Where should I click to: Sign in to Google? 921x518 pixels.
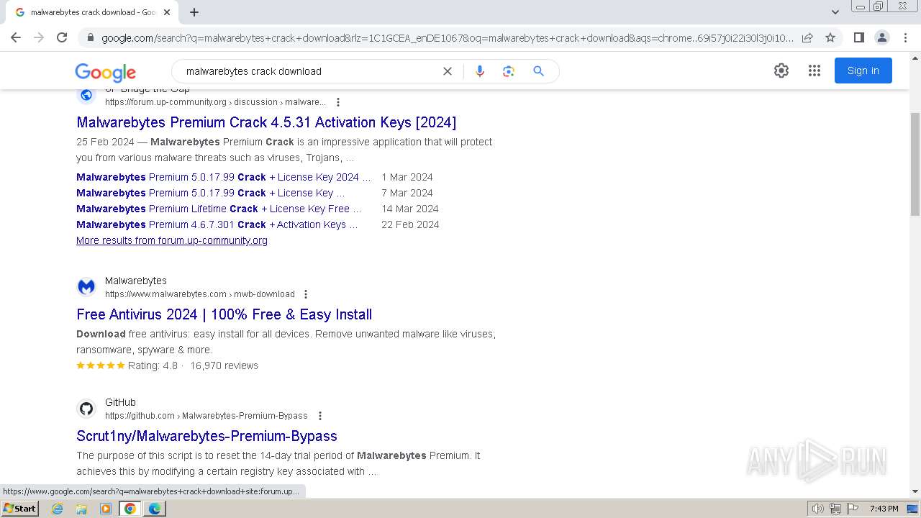click(863, 71)
